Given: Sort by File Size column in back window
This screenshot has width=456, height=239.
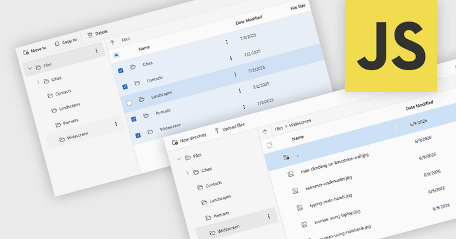Looking at the screenshot, I should coord(298,7).
